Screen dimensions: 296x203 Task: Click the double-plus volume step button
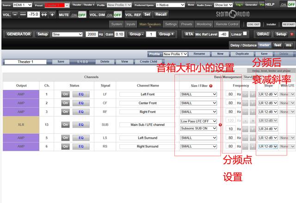coord(44,14)
